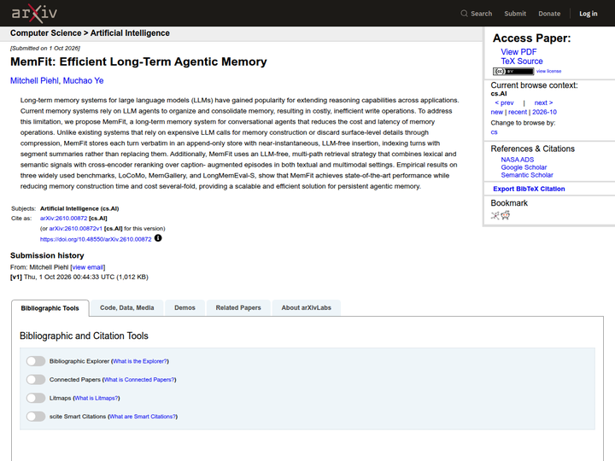Switch on the Litmaps toggle
The image size is (615, 461).
36,398
